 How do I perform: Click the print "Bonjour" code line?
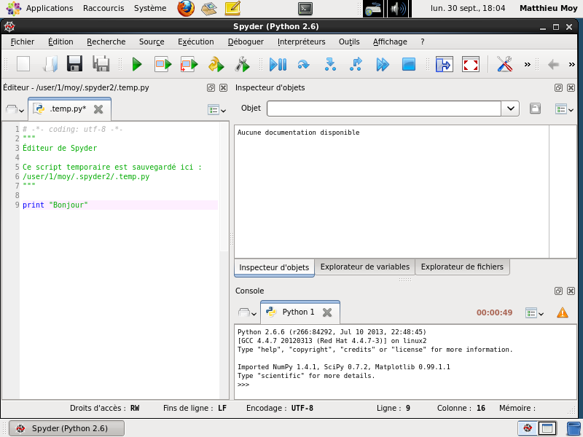pos(120,205)
